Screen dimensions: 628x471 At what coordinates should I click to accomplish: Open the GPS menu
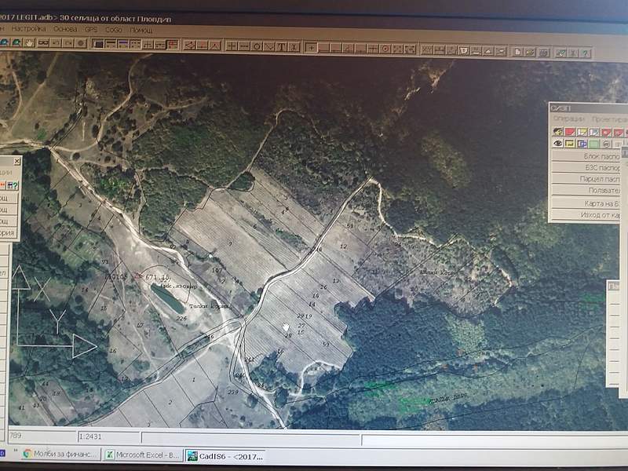(90, 29)
